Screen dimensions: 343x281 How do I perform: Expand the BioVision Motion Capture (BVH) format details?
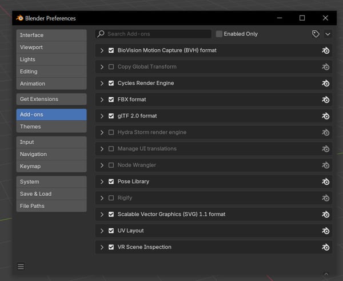point(102,51)
